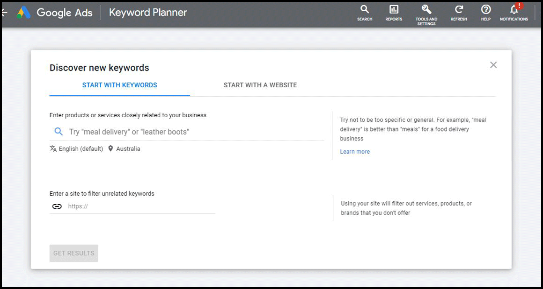Switch to Start with a Website tab

[x=260, y=85]
